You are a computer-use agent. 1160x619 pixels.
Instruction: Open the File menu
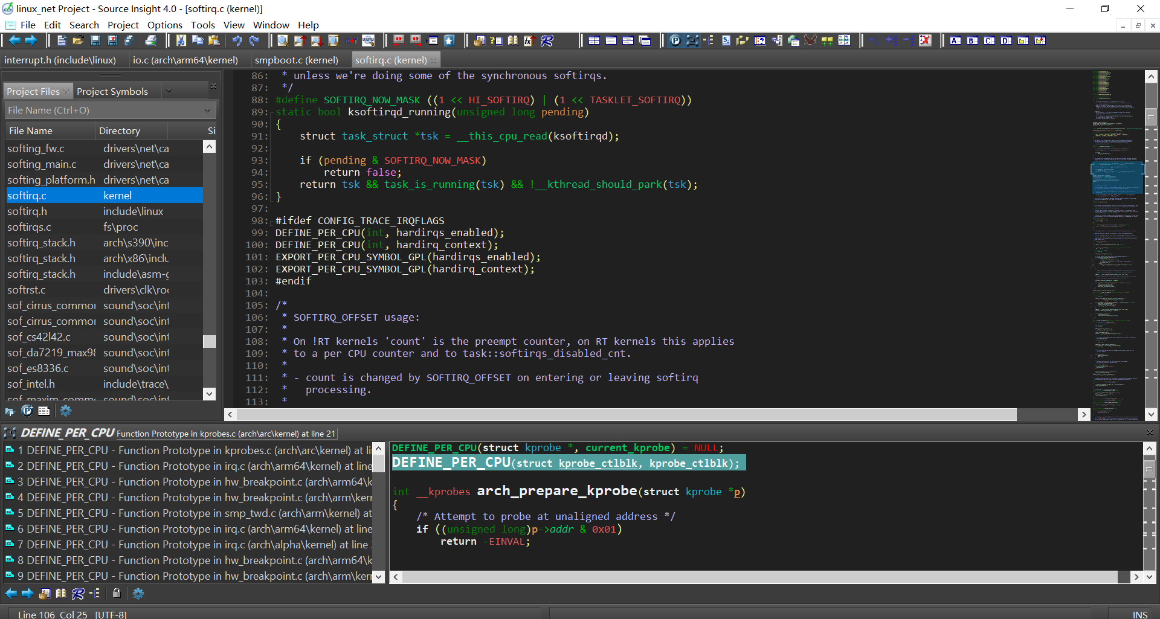coord(28,25)
